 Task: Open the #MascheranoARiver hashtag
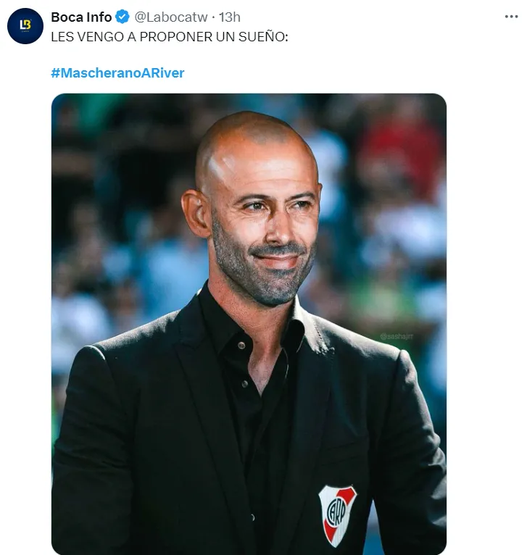pos(117,73)
